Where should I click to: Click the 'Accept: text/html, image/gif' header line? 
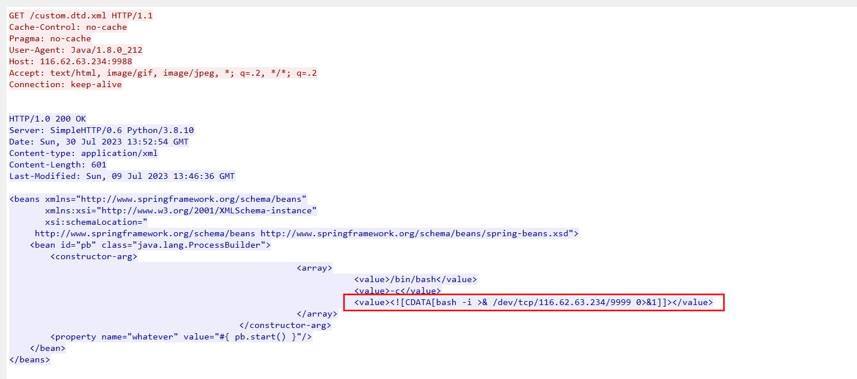click(163, 73)
